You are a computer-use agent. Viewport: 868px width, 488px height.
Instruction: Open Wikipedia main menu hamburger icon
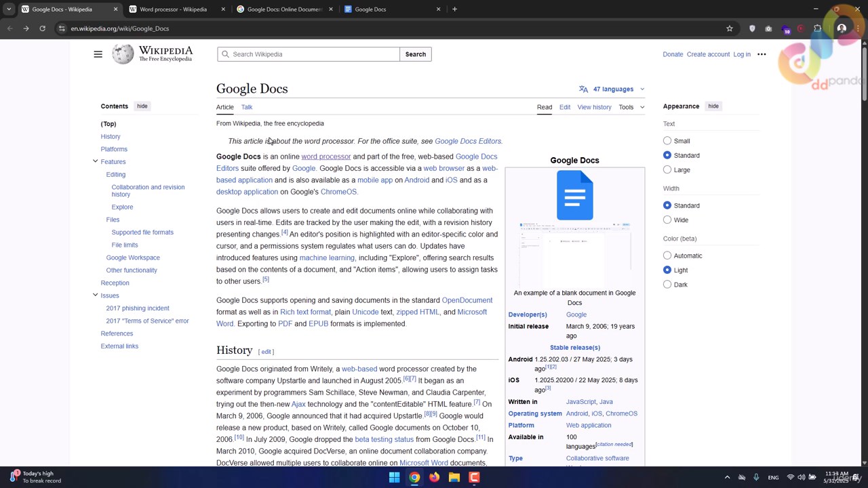(98, 54)
